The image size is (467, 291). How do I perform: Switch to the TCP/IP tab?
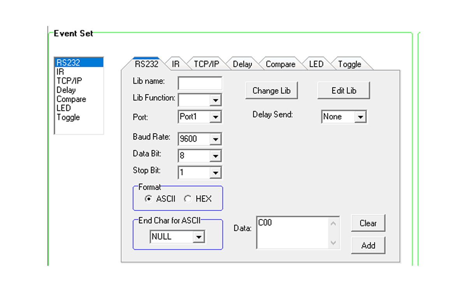pos(206,64)
